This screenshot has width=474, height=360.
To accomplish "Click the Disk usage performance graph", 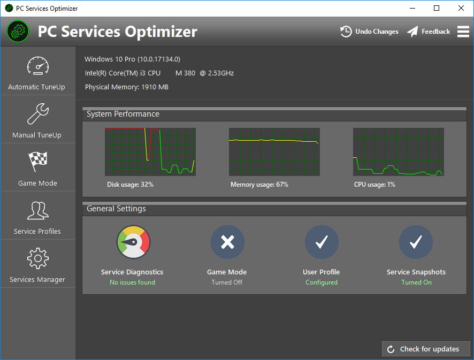I will 150,152.
